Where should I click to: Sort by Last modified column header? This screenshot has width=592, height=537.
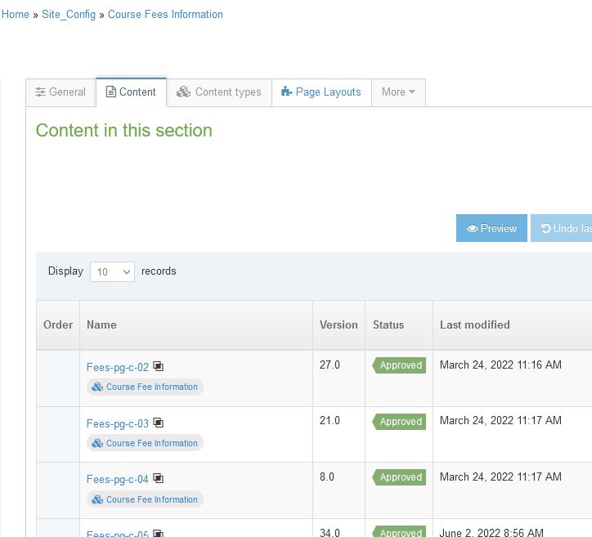[x=513, y=325]
